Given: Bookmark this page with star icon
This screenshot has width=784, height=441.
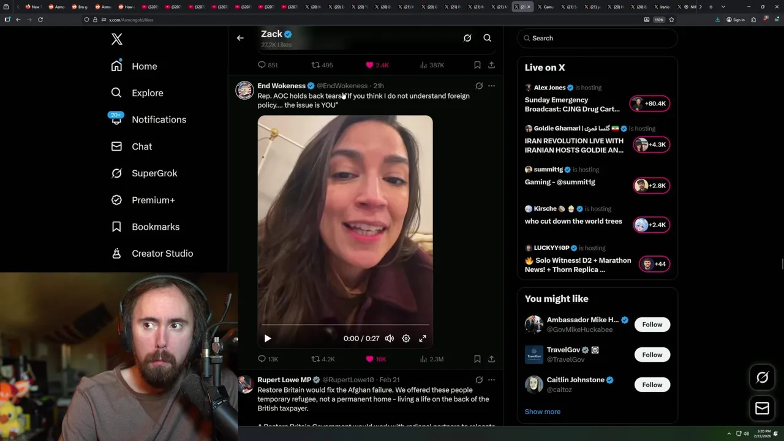Looking at the screenshot, I should tap(671, 20).
